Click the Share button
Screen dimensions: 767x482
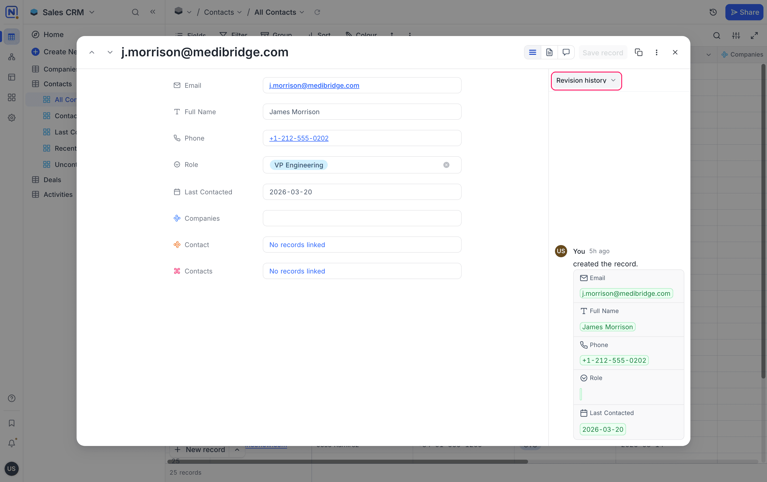[x=744, y=12]
